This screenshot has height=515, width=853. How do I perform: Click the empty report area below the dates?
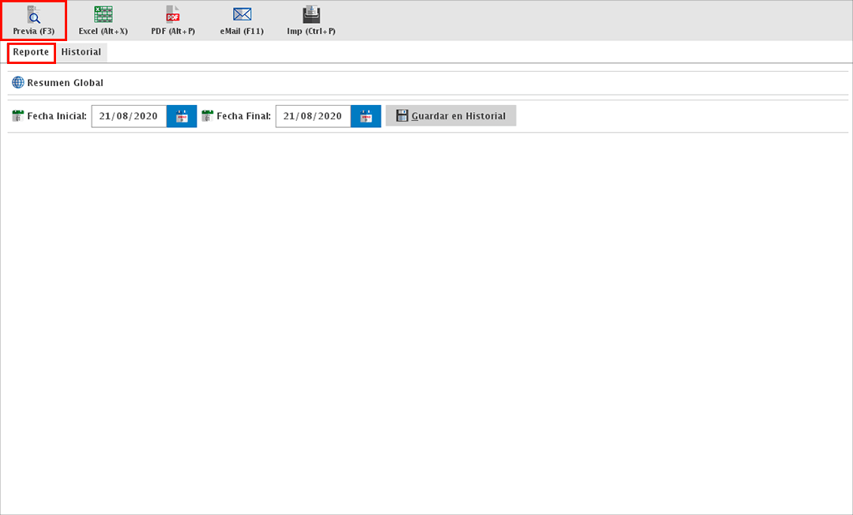click(x=426, y=316)
